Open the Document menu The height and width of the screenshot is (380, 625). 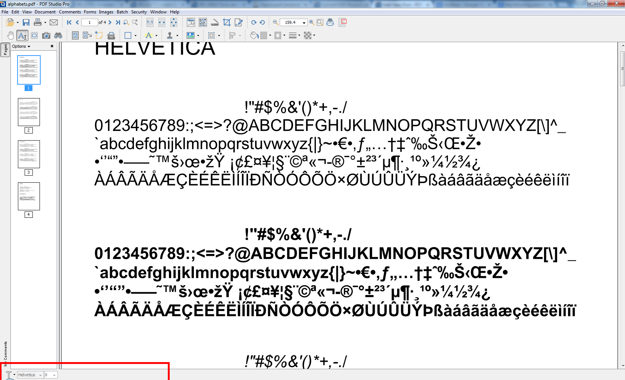[x=45, y=12]
